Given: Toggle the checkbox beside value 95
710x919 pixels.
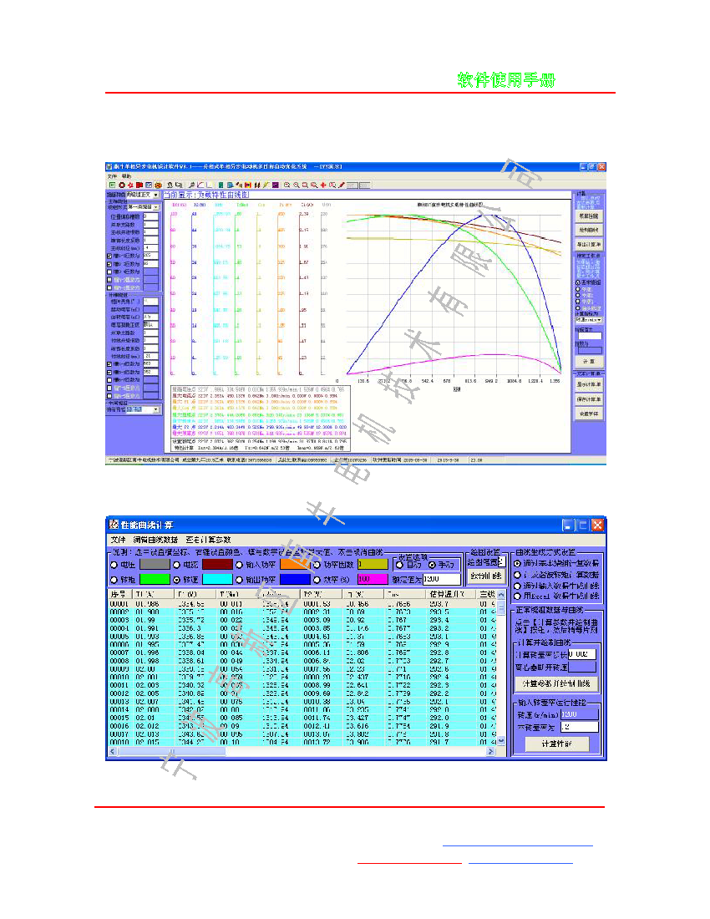Looking at the screenshot, I should pyautogui.click(x=109, y=264).
